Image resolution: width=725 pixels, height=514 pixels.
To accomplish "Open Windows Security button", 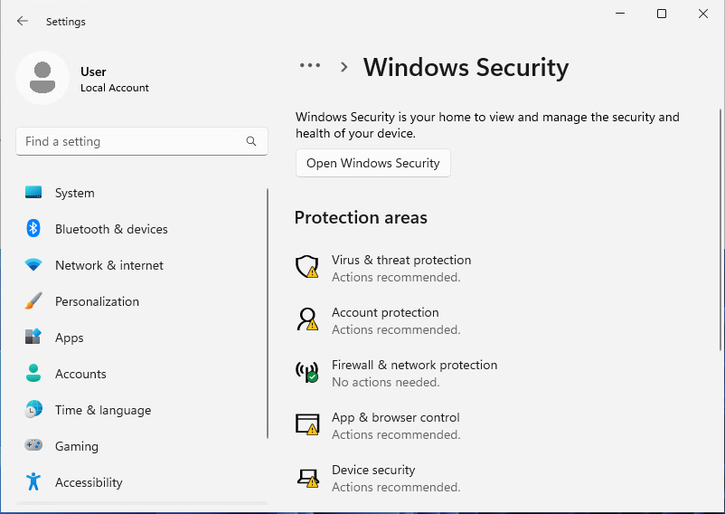I will point(373,163).
